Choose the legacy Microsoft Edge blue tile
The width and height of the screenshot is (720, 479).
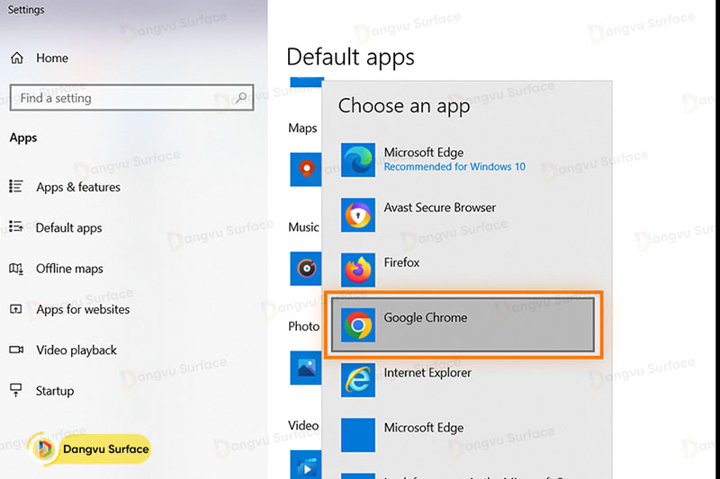tap(358, 435)
